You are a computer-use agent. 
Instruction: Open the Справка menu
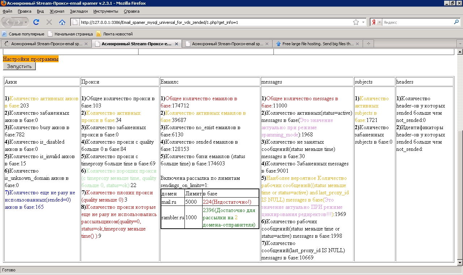[x=131, y=11]
